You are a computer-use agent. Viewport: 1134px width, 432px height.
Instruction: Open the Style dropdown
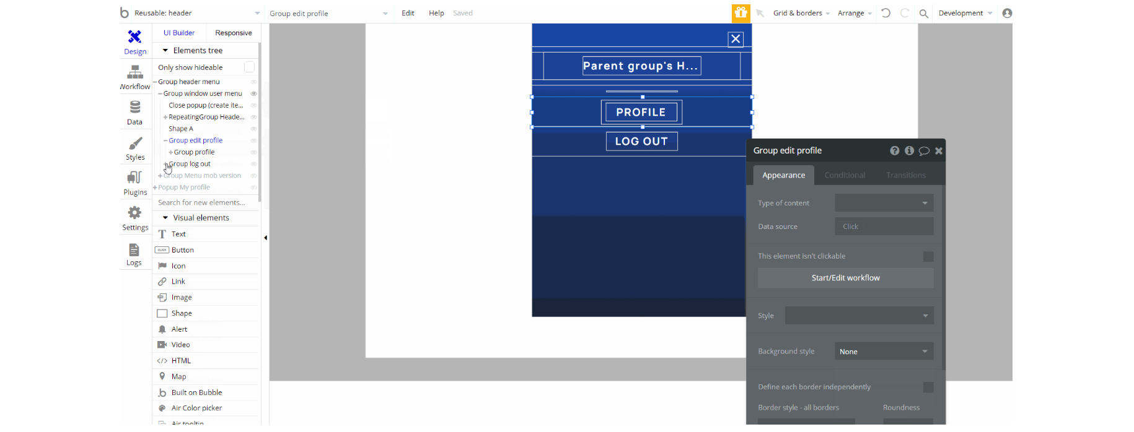pyautogui.click(x=859, y=316)
